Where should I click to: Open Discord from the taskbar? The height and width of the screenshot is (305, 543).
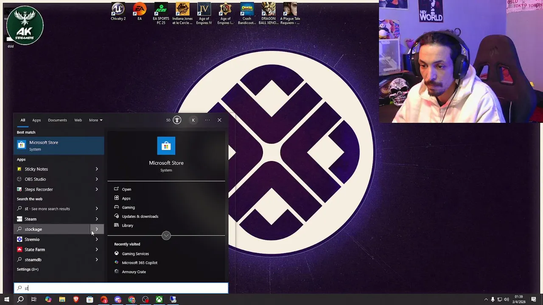(x=118, y=299)
